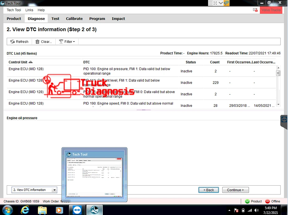The image size is (288, 215).
Task: Click the feedback icon beside Volvo Trucks
Action: pyautogui.click(x=255, y=10)
